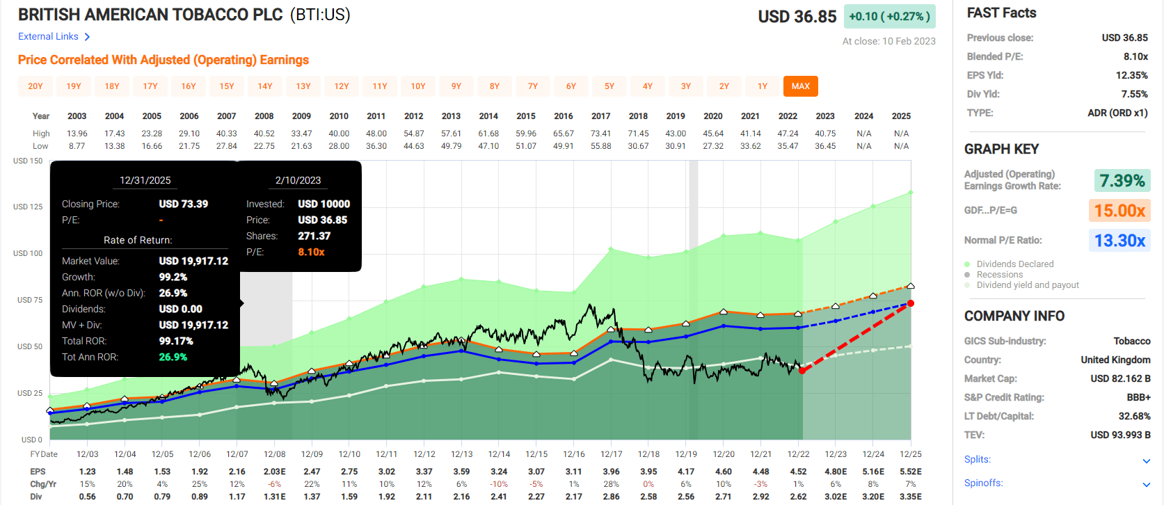Click the 2/10/2023 date in the tooltip

[298, 180]
